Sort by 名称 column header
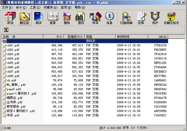The width and height of the screenshot is (187, 131). click(22, 37)
